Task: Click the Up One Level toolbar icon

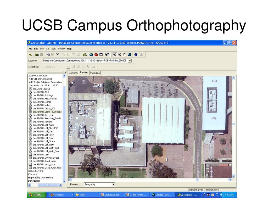Action: tap(31, 55)
